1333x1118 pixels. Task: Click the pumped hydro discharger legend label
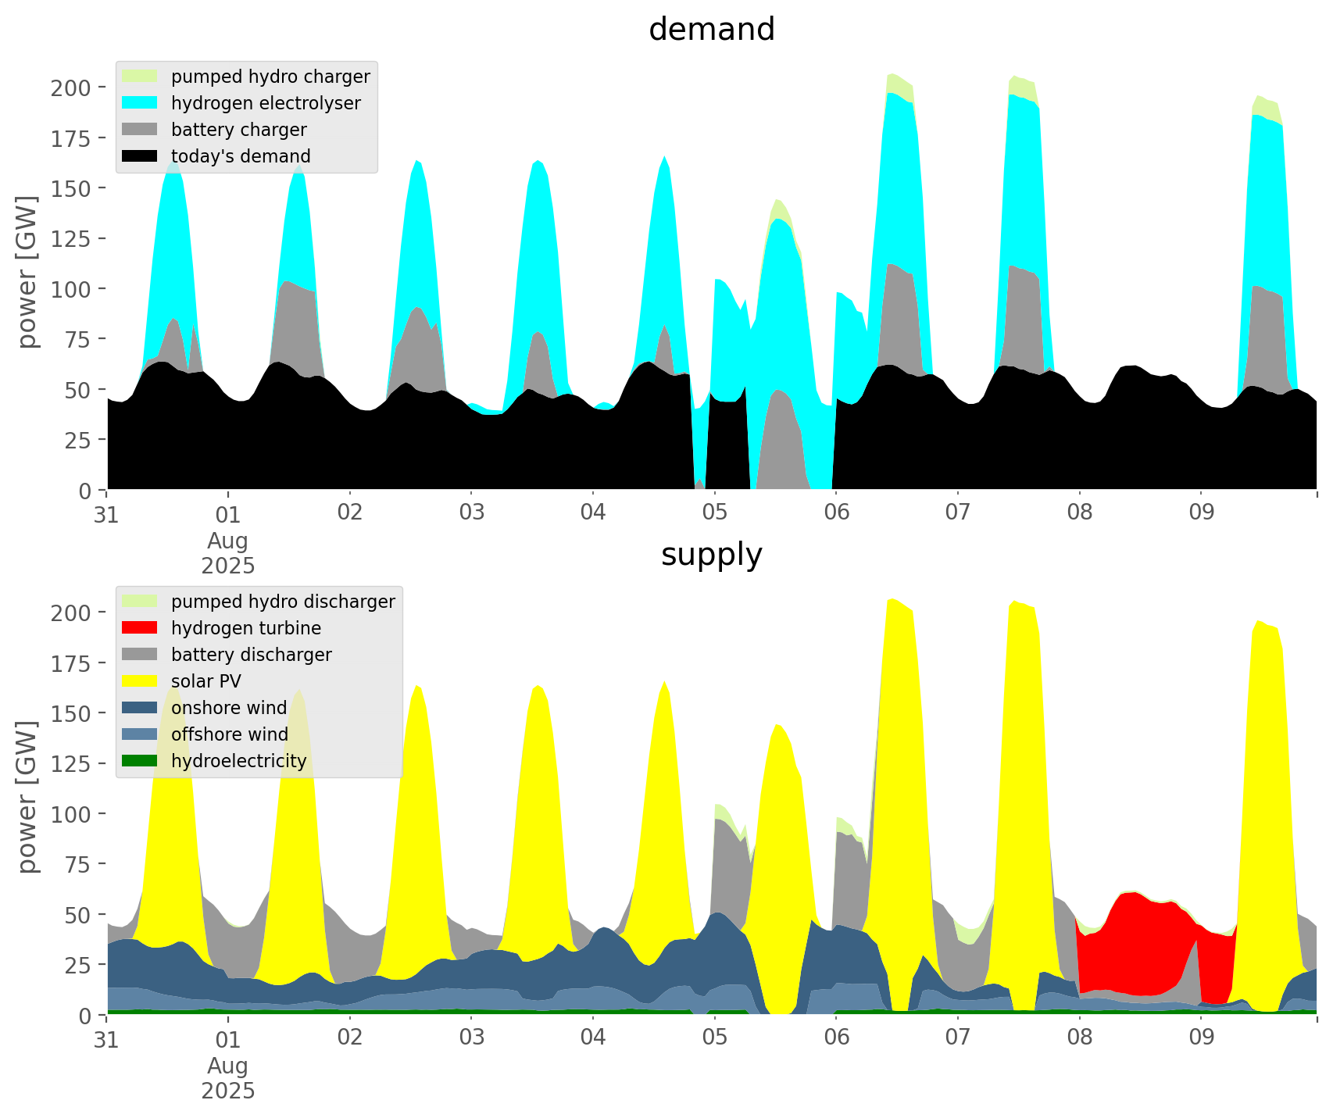(283, 602)
